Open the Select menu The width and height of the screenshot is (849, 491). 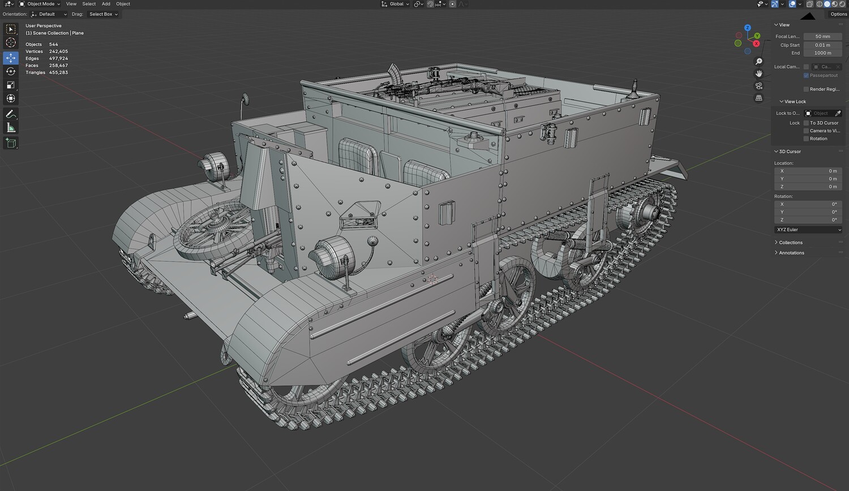(89, 4)
